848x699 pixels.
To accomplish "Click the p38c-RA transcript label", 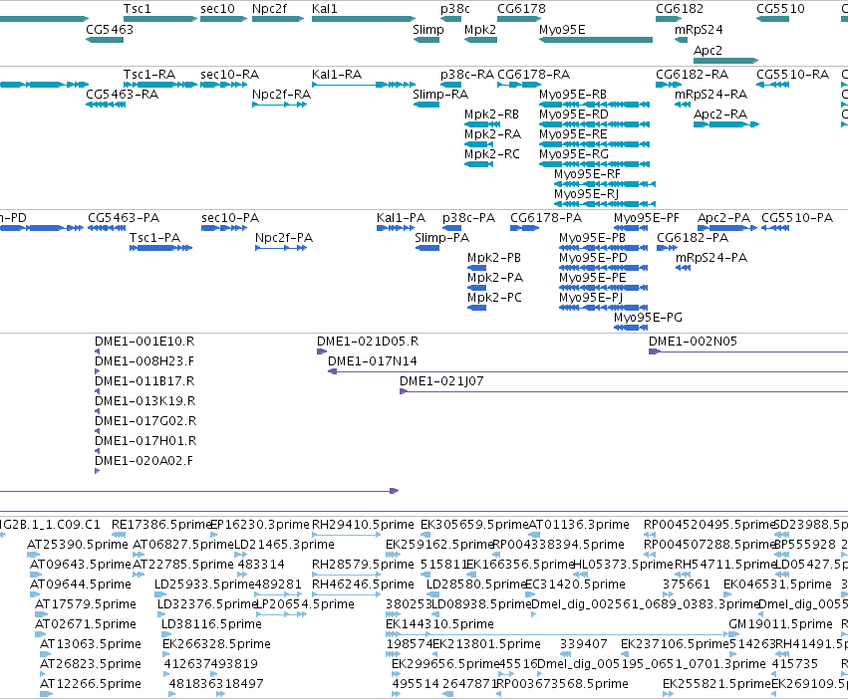I will click(x=467, y=74).
